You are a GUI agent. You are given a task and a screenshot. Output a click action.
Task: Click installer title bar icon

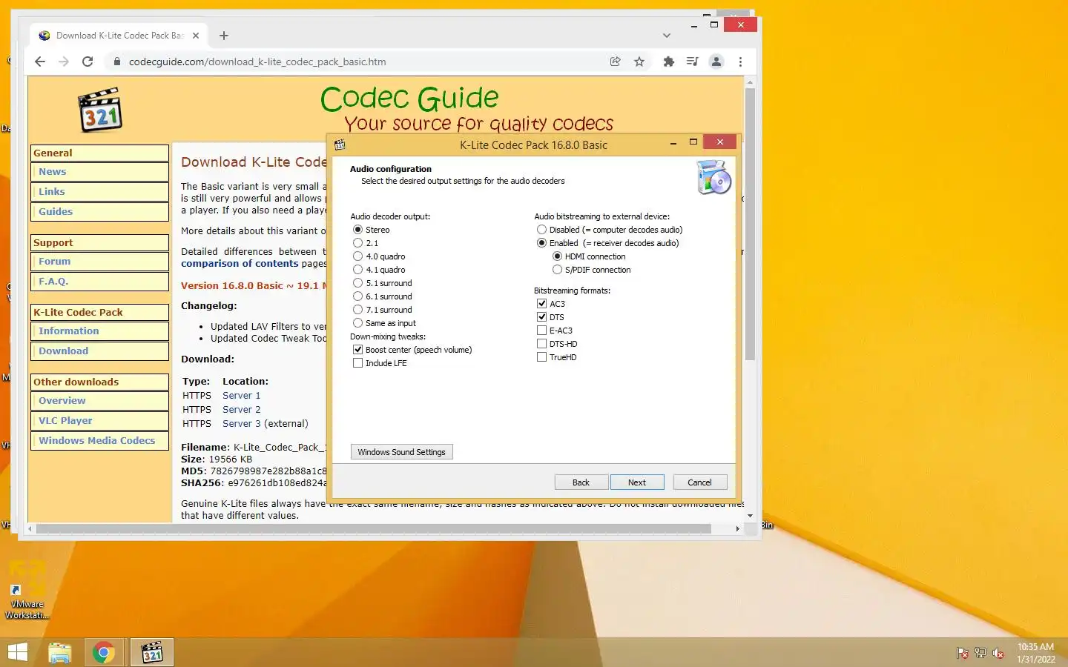(340, 145)
